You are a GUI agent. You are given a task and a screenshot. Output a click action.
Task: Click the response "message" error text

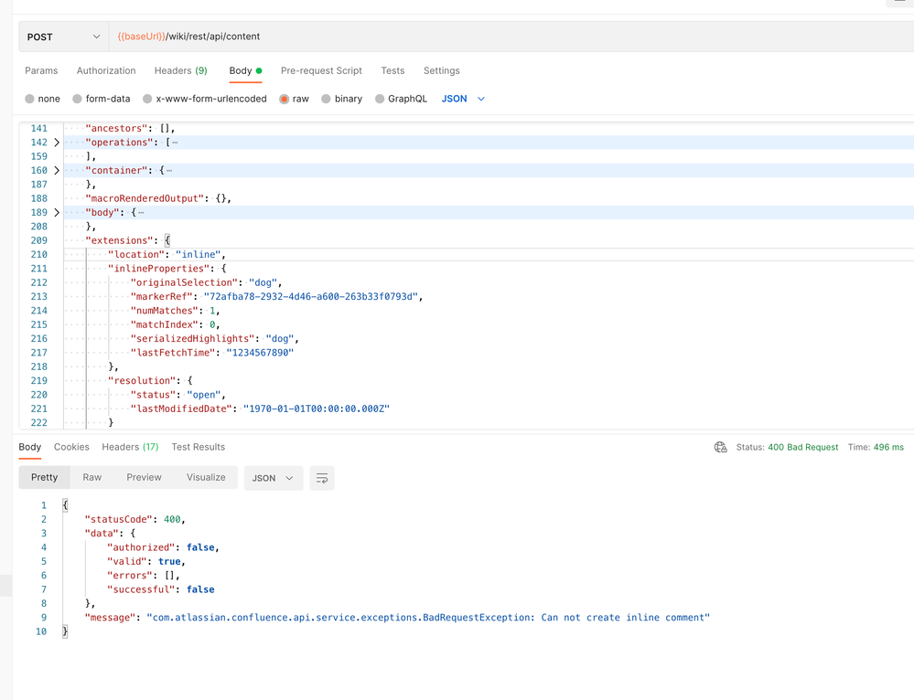coord(428,618)
